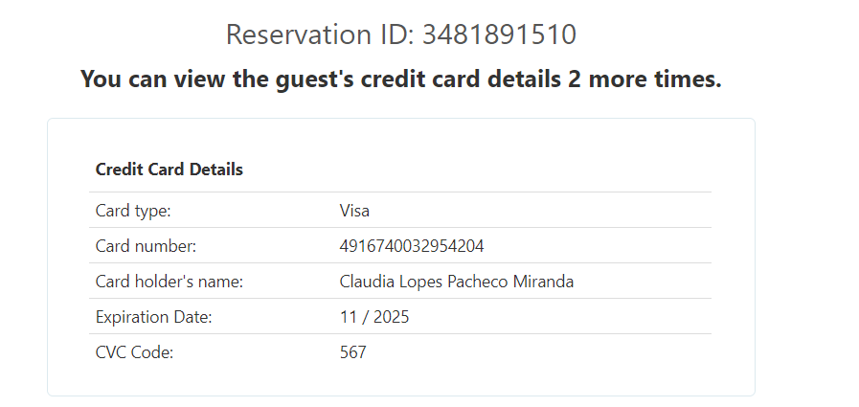Click the last name "Miranda"
This screenshot has height=407, width=859.
[544, 282]
